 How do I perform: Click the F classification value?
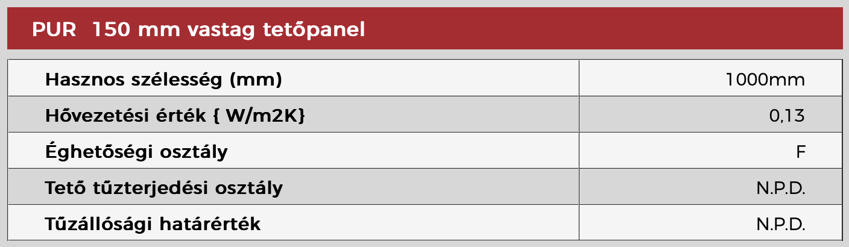[x=801, y=152]
